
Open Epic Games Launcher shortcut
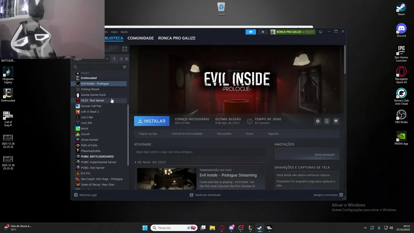401,53
